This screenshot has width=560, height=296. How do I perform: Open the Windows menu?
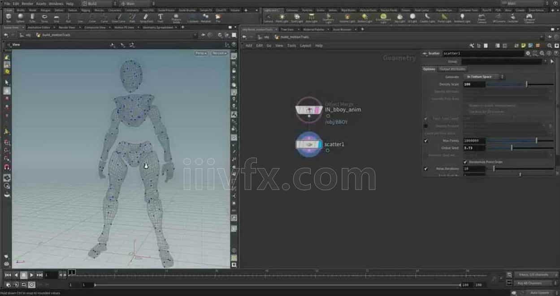[56, 4]
